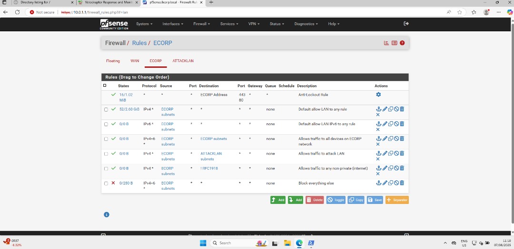Open related firewall log icon
Screen dimensions: 514x249
click(x=395, y=43)
